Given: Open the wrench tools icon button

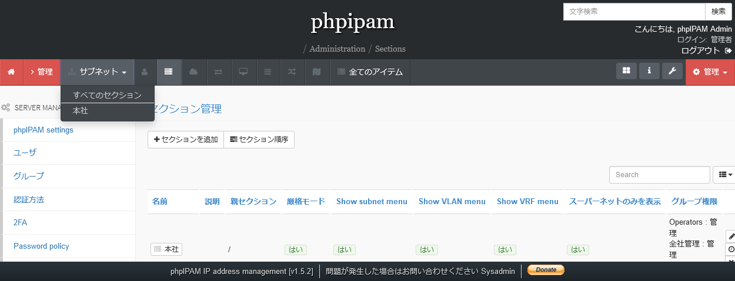Looking at the screenshot, I should [x=672, y=70].
